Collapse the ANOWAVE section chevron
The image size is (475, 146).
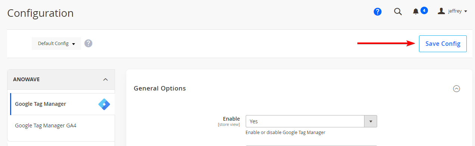(105, 79)
